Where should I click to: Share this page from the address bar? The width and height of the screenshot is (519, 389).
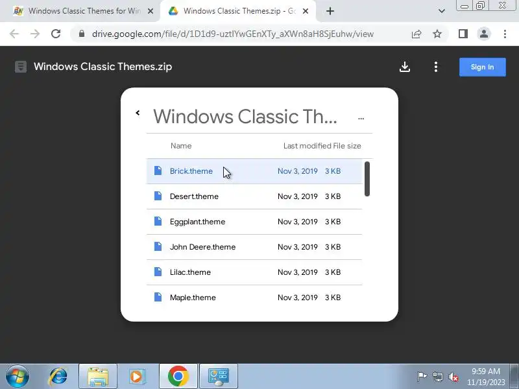pyautogui.click(x=416, y=34)
